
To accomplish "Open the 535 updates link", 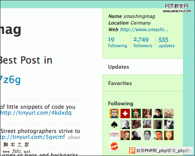I will tap(167, 43).
